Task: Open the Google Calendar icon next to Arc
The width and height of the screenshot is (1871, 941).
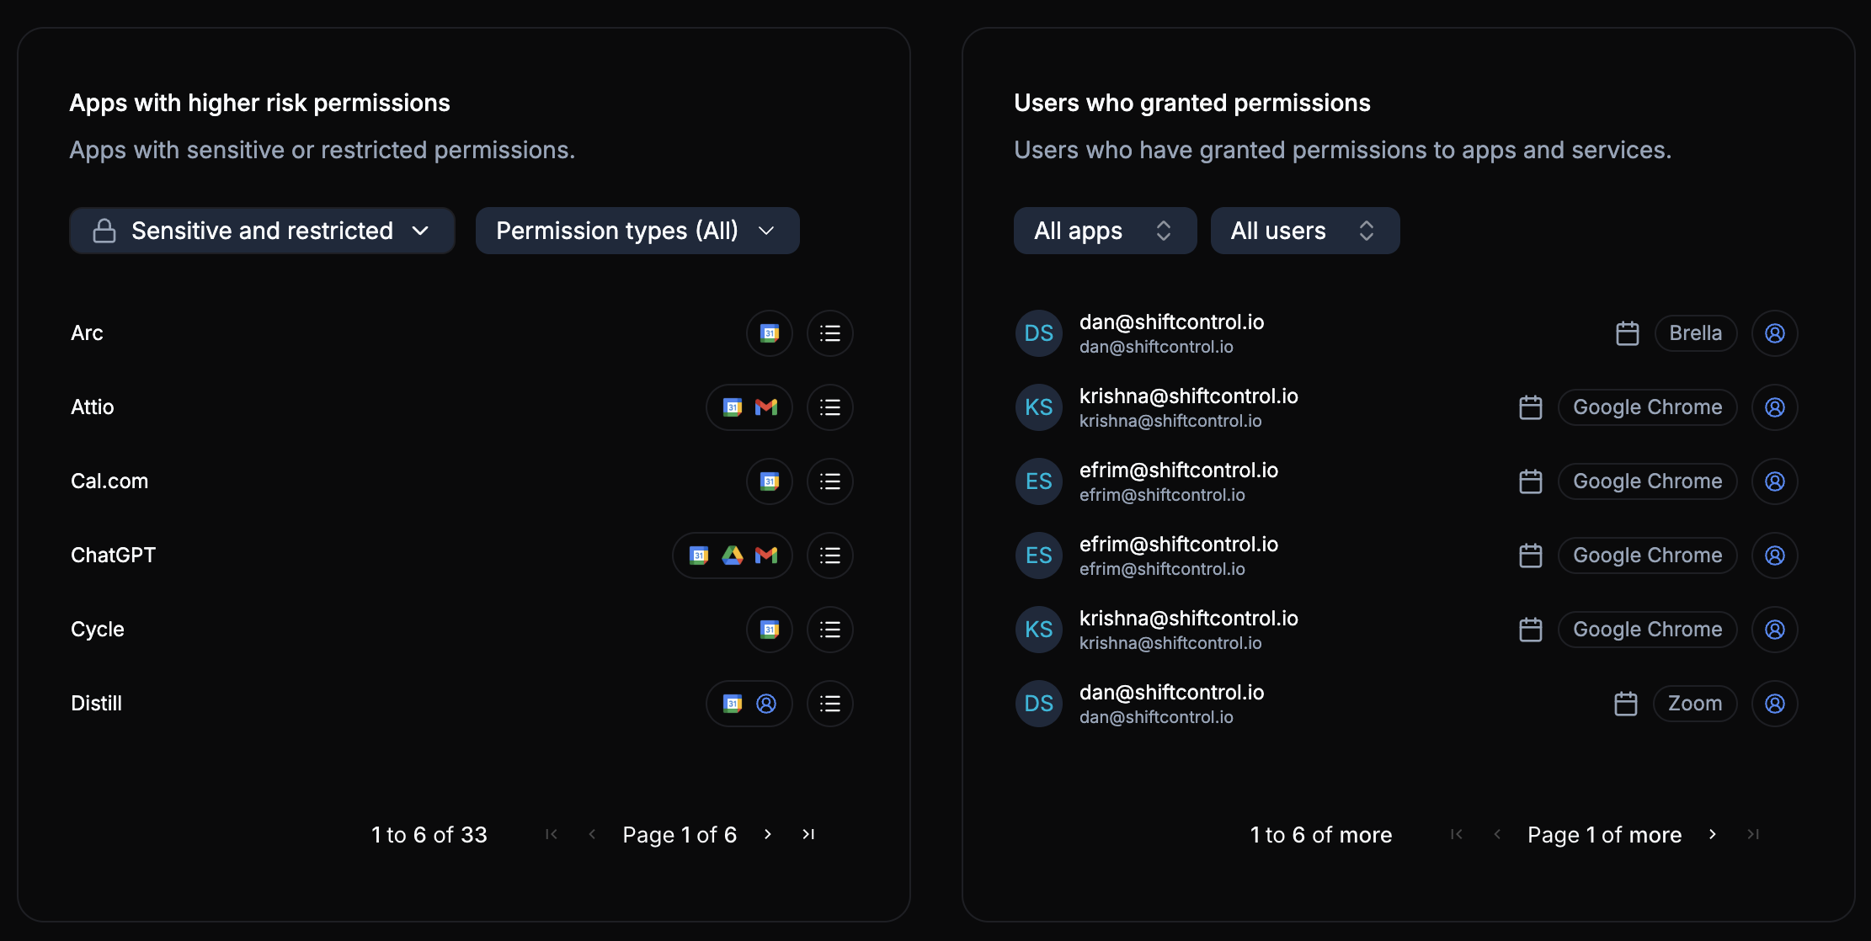Action: (x=769, y=333)
